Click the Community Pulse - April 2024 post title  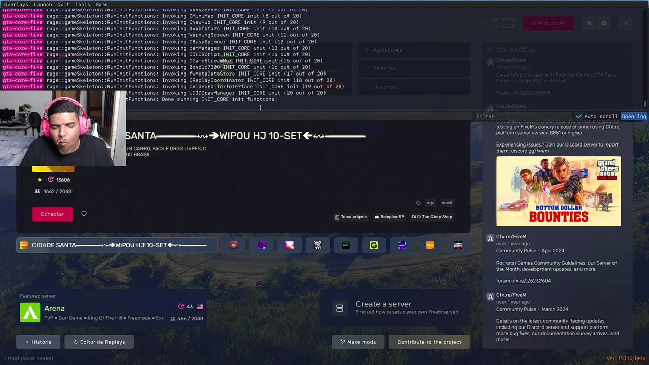530,251
